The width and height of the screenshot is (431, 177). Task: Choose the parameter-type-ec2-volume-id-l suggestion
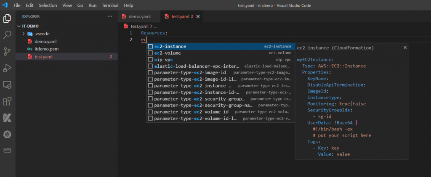tap(221, 119)
